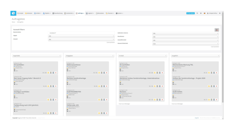Click yellow note icon on GLRD Defekt card
Screen dimensions: 234x131
point(209,100)
